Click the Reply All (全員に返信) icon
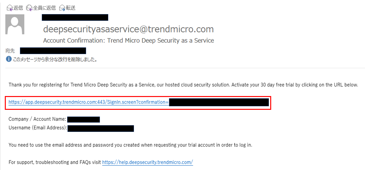 (30, 8)
